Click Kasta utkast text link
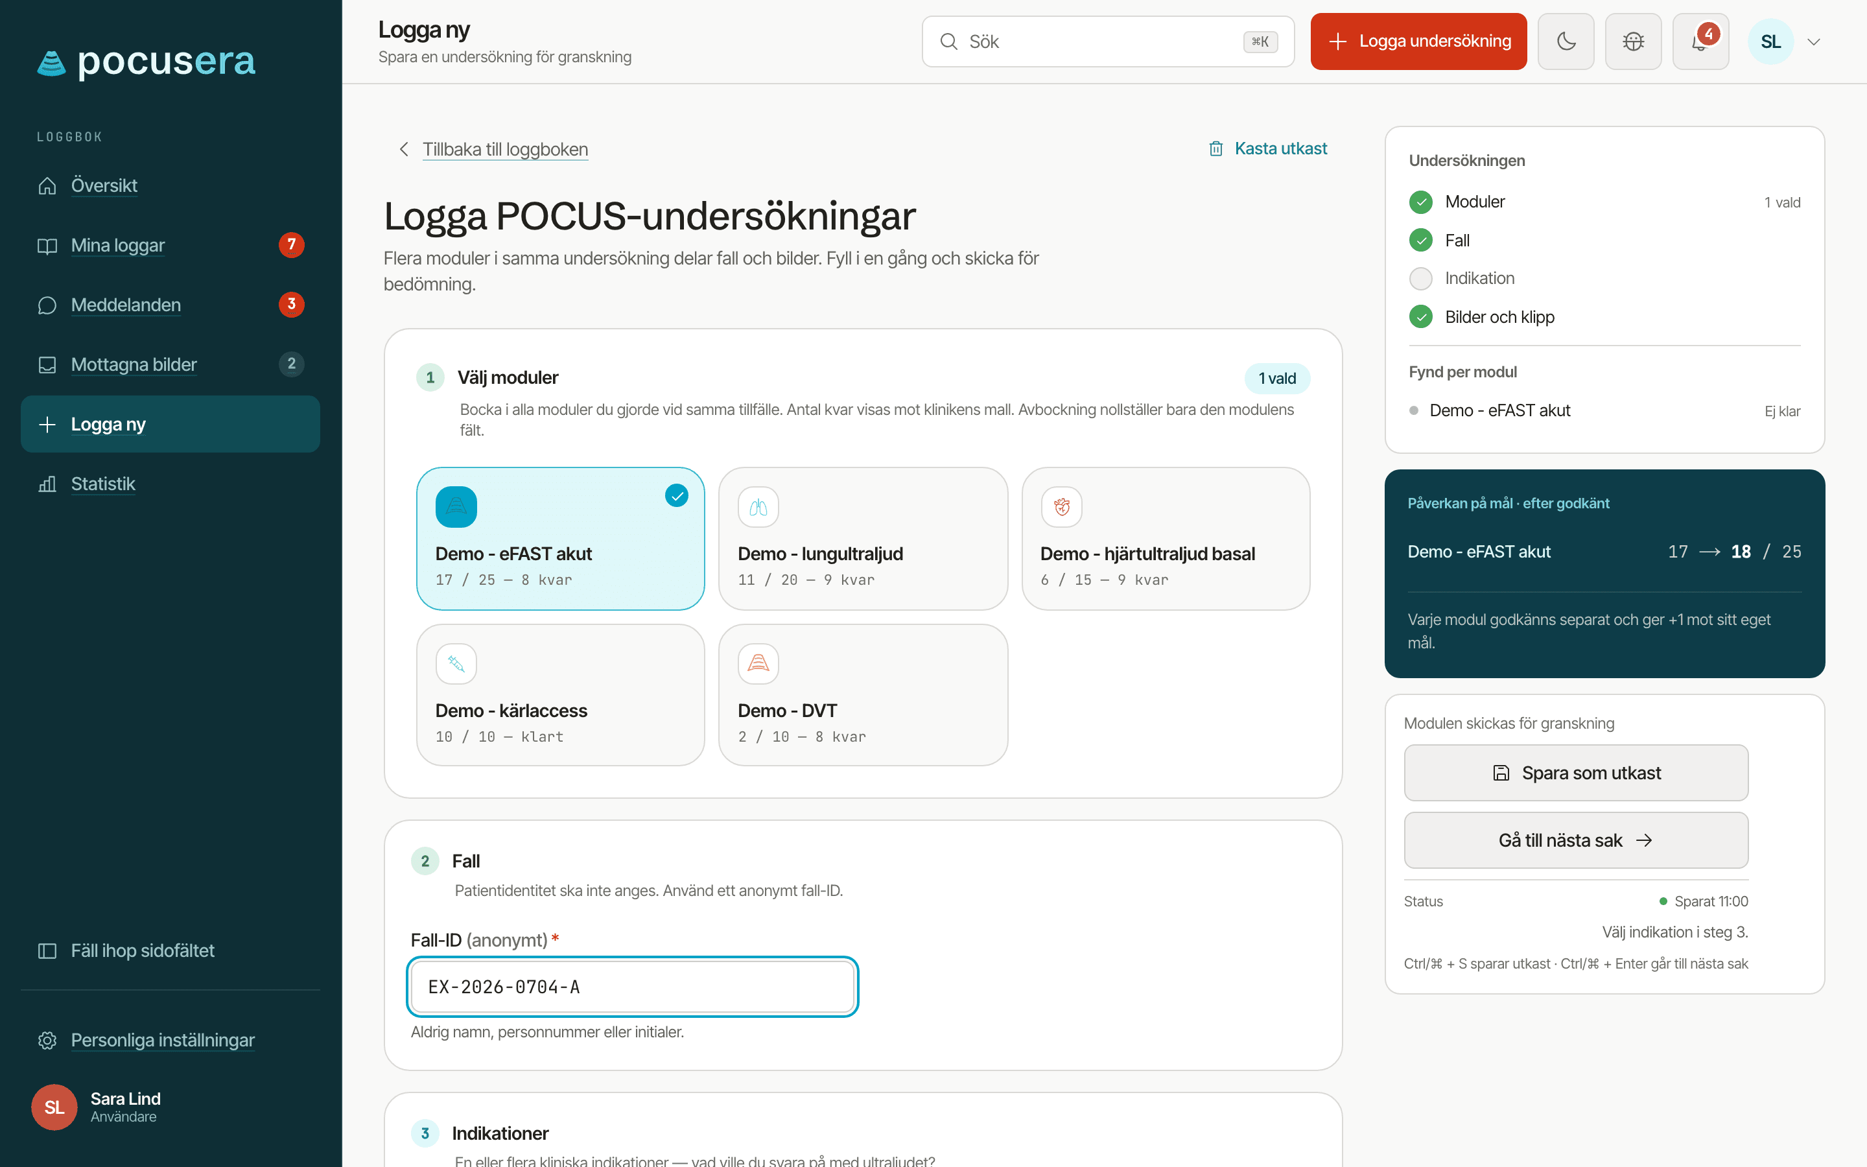 click(1281, 149)
